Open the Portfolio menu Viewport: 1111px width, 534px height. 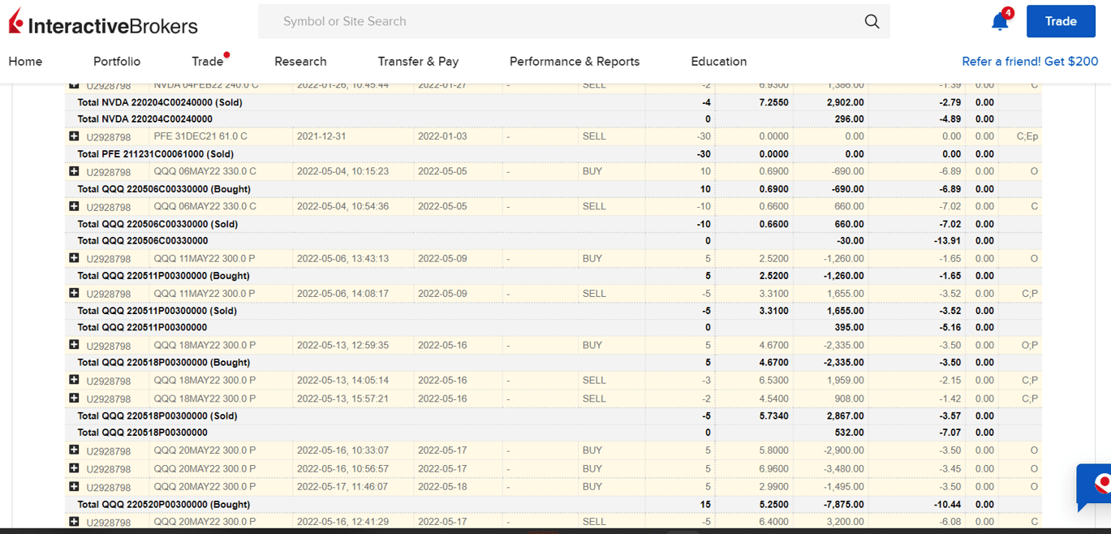click(x=117, y=62)
